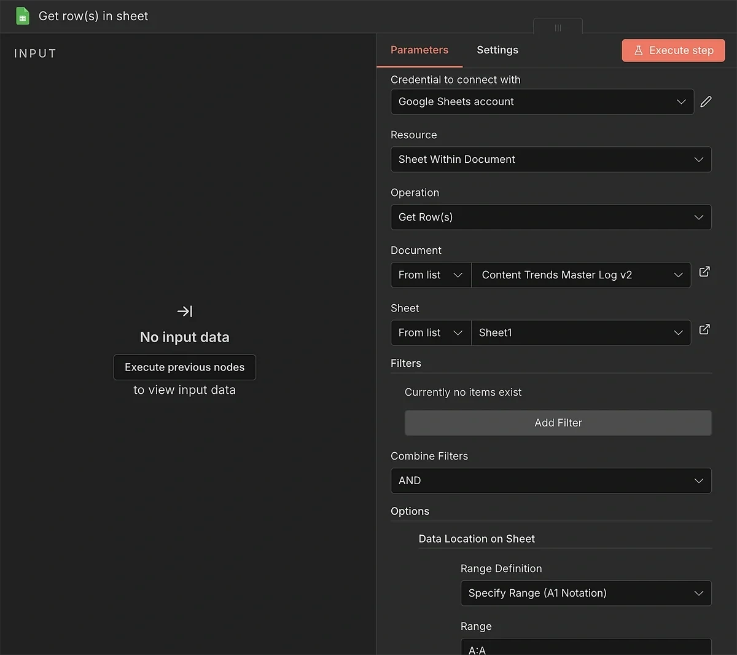Image resolution: width=737 pixels, height=655 pixels.
Task: Click the input arrow icon above No input data
Action: point(185,312)
